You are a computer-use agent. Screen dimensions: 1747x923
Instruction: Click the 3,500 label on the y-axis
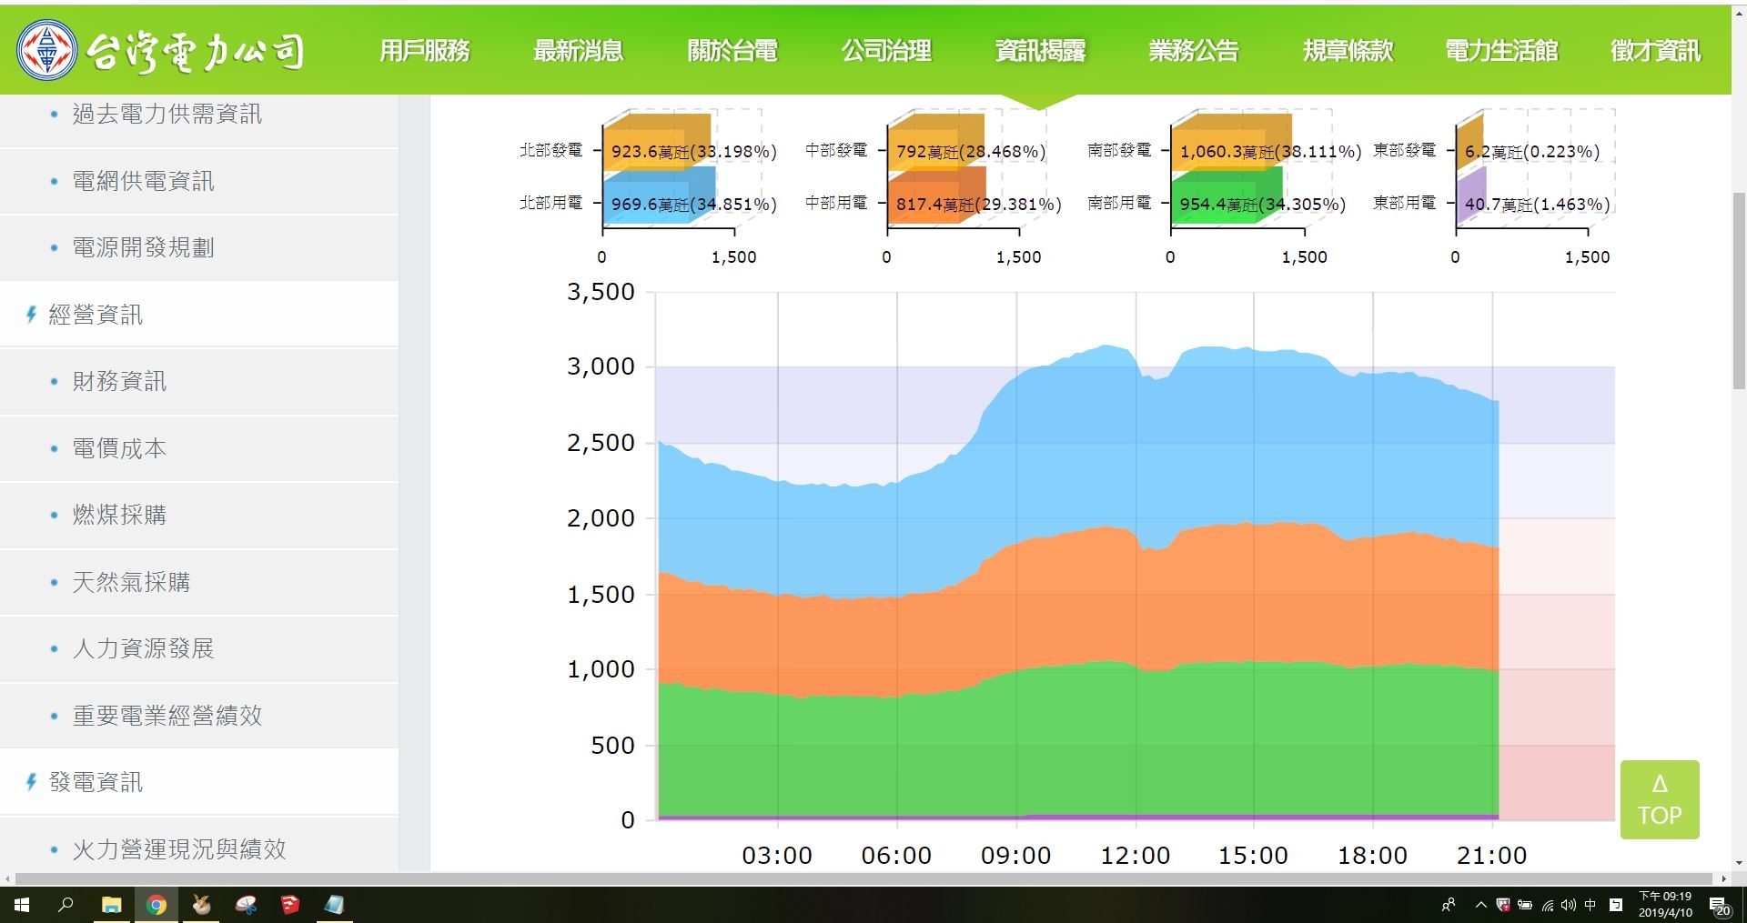click(601, 292)
